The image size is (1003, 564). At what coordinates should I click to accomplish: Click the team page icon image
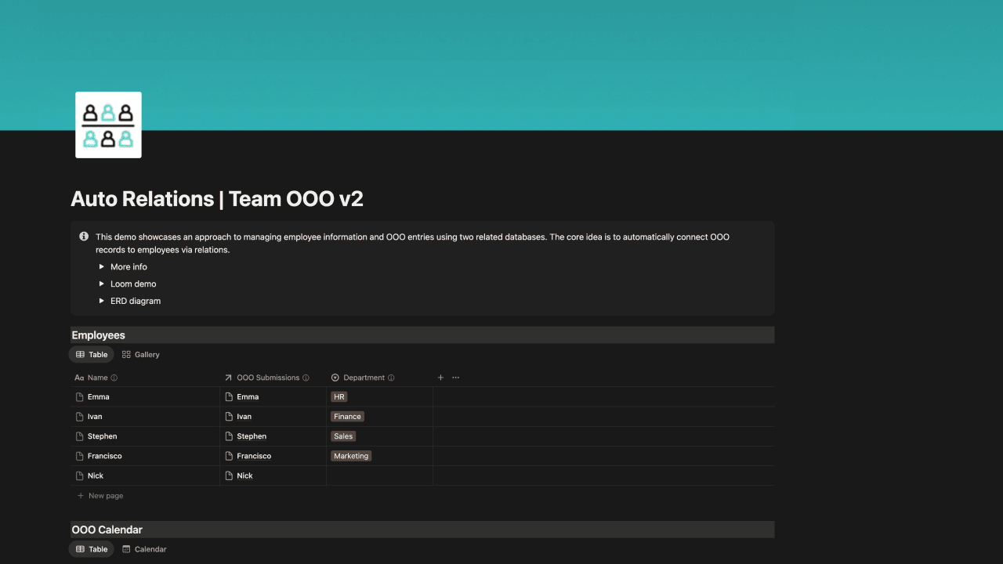108,125
